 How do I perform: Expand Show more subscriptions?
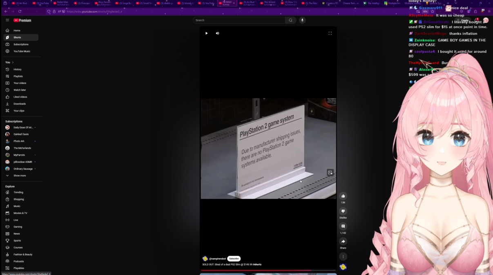click(21, 176)
